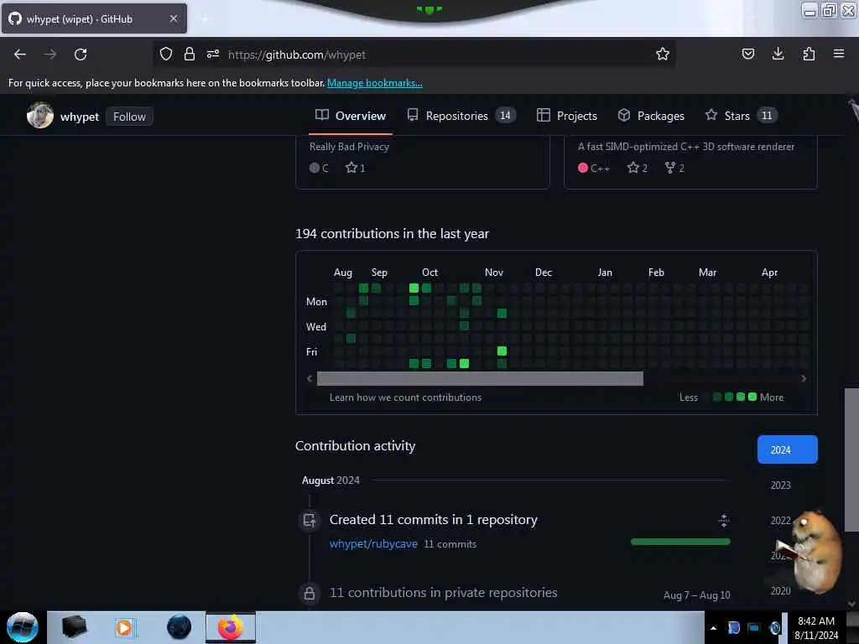Click the fork count on C++ renderer card

(x=674, y=168)
